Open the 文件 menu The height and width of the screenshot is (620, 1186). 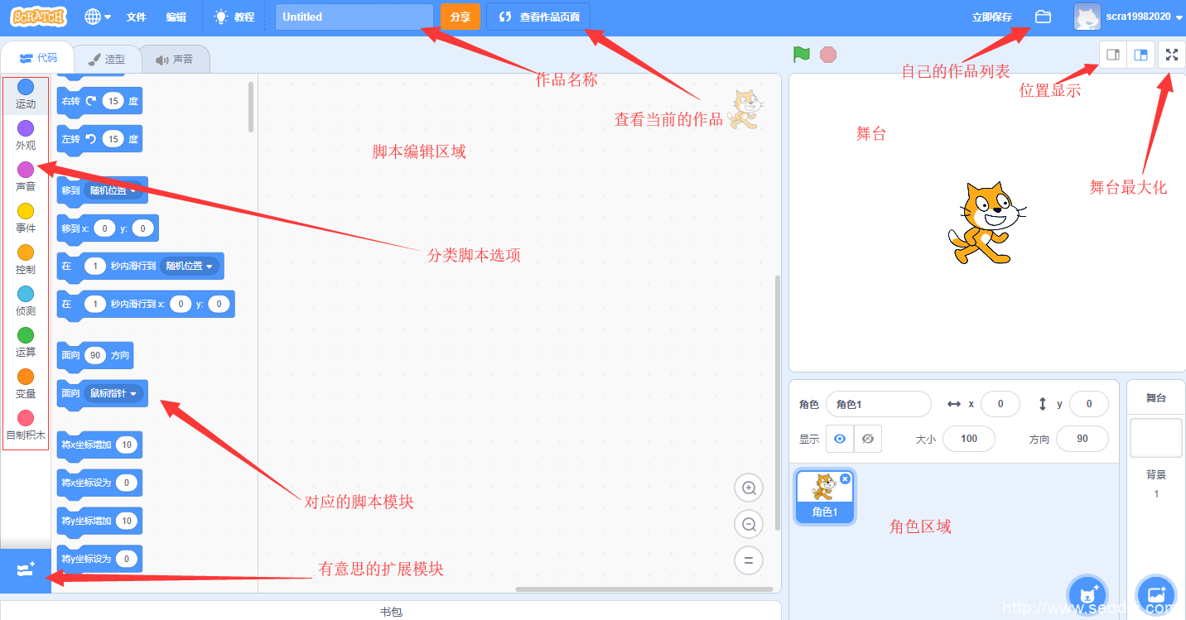point(137,17)
